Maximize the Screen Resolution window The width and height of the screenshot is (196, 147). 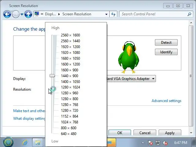[x=178, y=6]
